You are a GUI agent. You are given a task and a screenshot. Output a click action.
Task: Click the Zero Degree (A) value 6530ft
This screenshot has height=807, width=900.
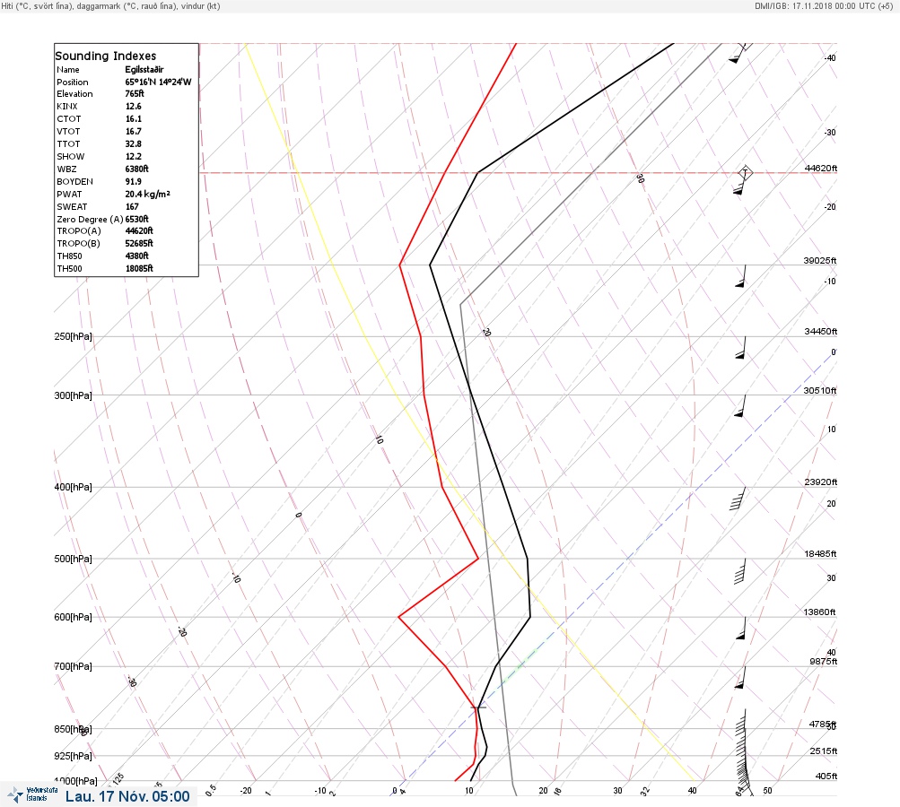point(137,219)
